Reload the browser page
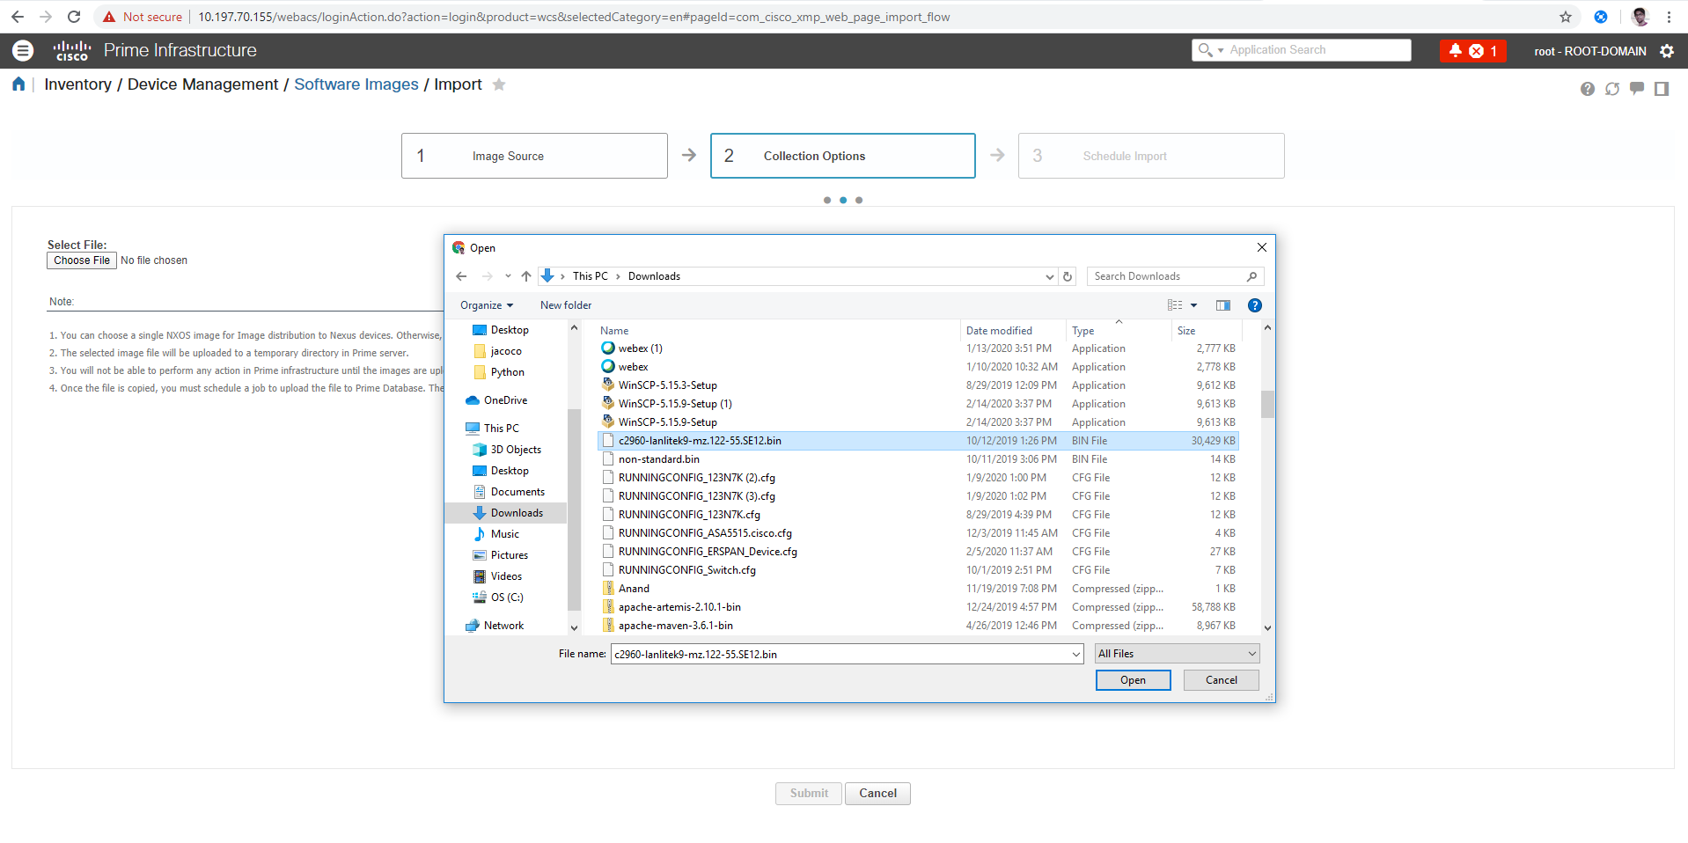 click(74, 17)
